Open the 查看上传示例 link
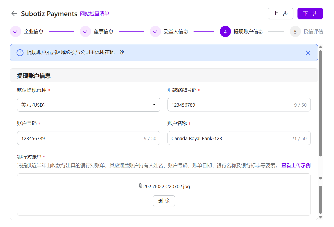Viewport: 334px width, 227px height. point(296,165)
